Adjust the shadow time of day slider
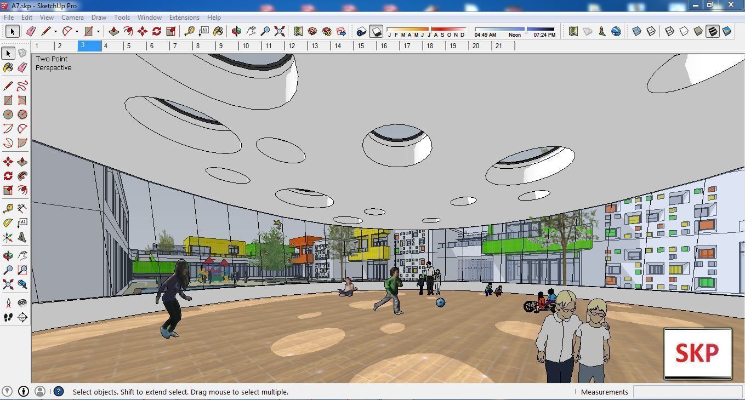Image resolution: width=745 pixels, height=400 pixels. [525, 28]
